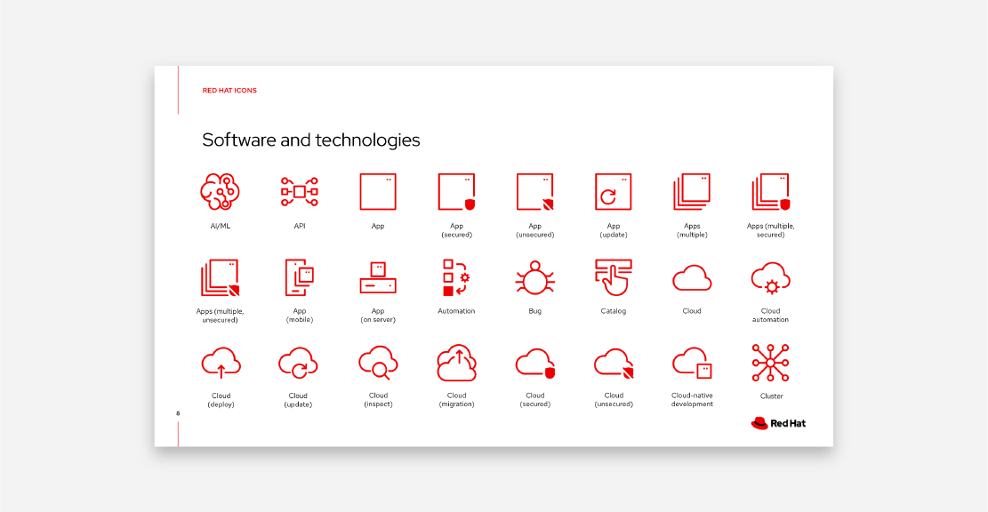Image resolution: width=988 pixels, height=512 pixels.
Task: Select the API nodes icon
Action: (300, 191)
